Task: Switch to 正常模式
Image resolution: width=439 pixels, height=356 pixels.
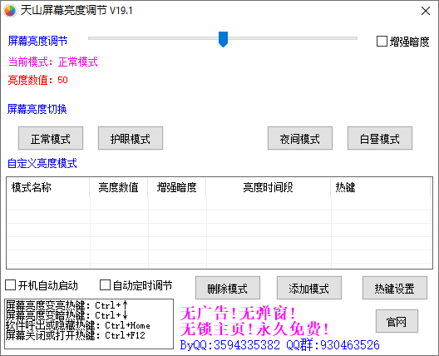Action: 51,138
